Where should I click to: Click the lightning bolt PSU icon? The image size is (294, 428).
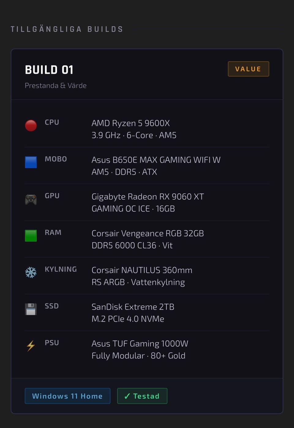[31, 346]
